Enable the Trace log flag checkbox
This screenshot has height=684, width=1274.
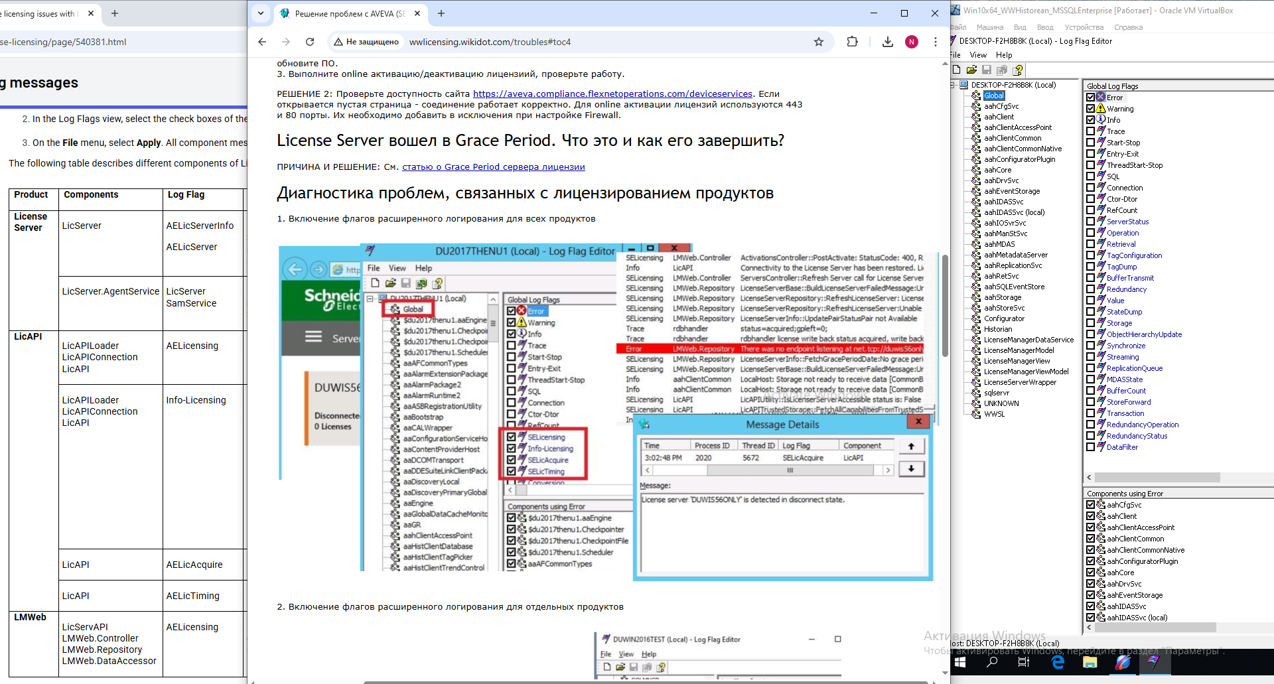1090,131
